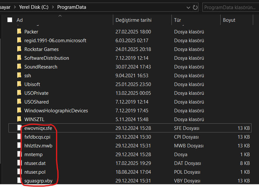259x187 pixels.
Task: Click the SoftwareDistribution folder icon
Action: 19,58
